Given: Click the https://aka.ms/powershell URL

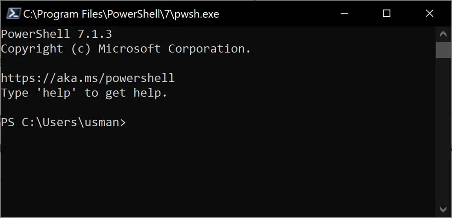Looking at the screenshot, I should (x=88, y=78).
